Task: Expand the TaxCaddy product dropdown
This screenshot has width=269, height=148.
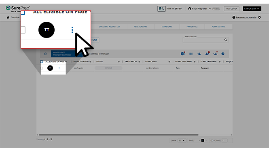Action: (x=252, y=8)
